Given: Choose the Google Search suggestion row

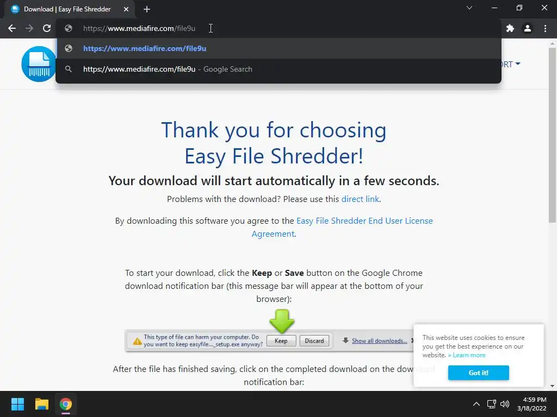Looking at the screenshot, I should click(278, 69).
